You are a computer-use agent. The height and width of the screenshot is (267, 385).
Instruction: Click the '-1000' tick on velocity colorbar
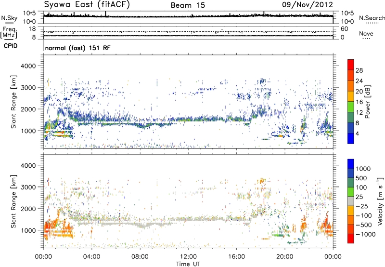[365, 234]
